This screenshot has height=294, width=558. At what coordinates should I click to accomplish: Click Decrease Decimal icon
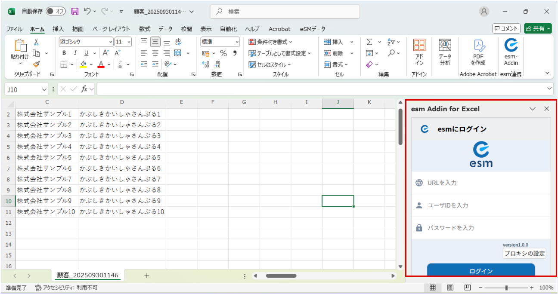pos(217,64)
